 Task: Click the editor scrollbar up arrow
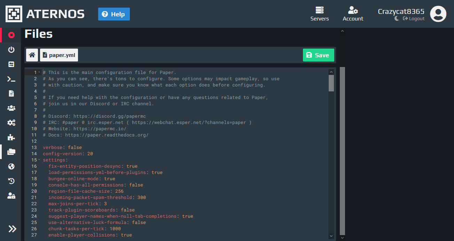(x=331, y=72)
